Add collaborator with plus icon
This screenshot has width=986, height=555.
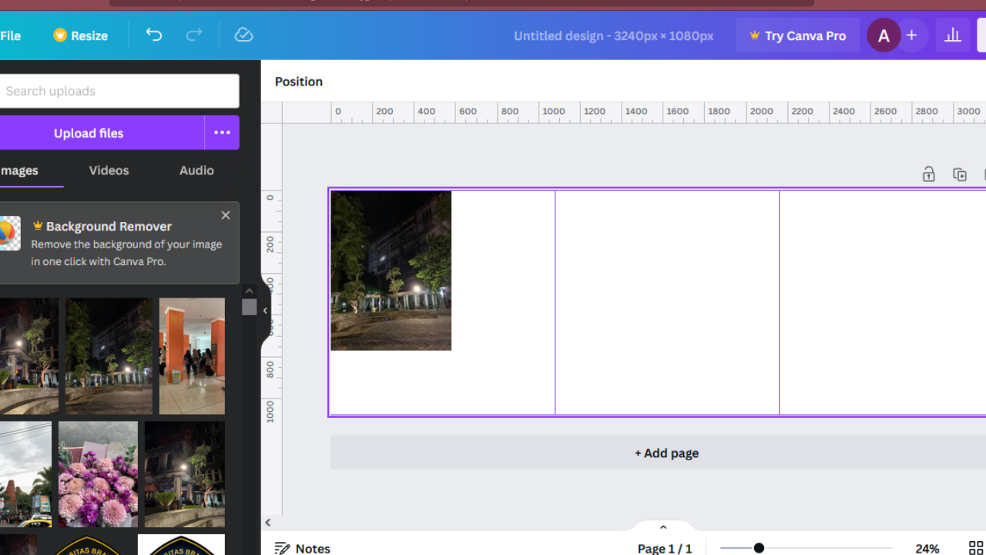[x=912, y=35]
